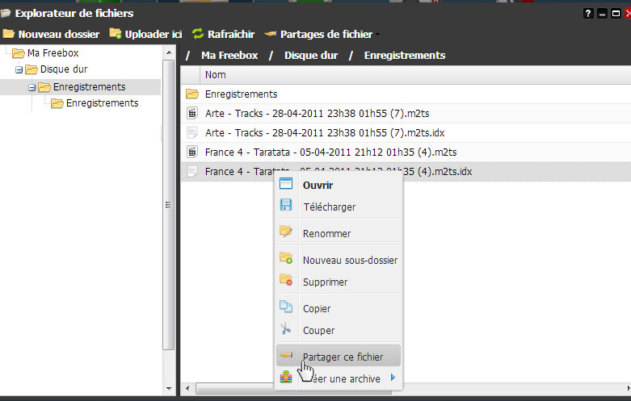Viewport: 631px width, 401px height.
Task: Click the help question mark button
Action: [588, 13]
